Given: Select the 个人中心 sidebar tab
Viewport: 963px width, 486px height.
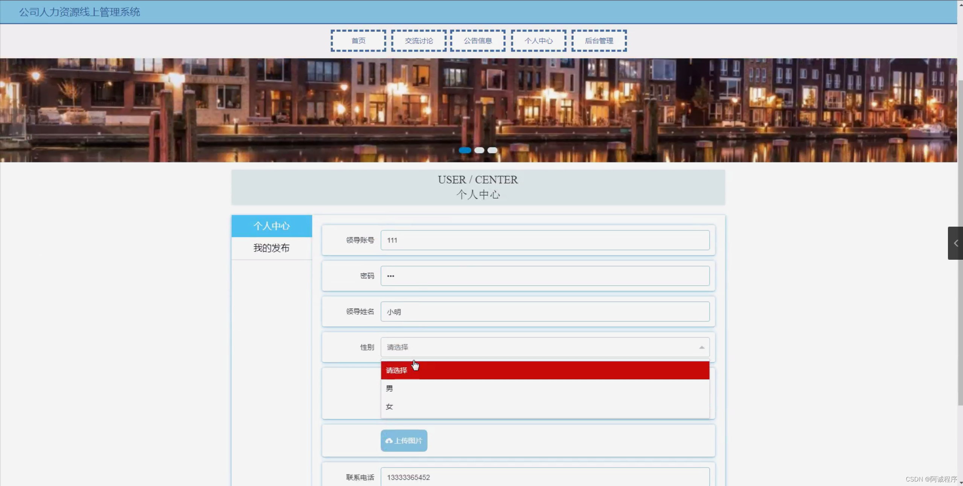Looking at the screenshot, I should click(x=271, y=226).
